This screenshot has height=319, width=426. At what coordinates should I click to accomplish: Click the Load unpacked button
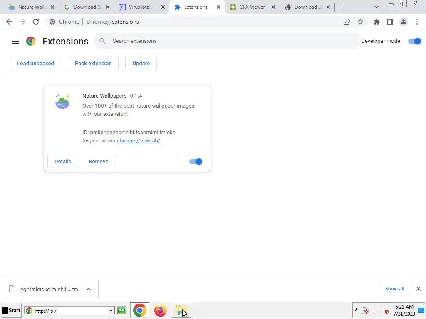(x=36, y=64)
